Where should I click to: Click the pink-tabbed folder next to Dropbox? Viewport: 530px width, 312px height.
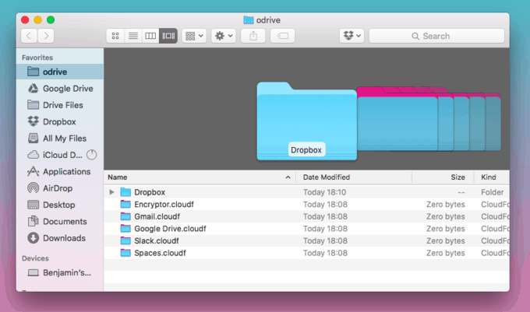coord(397,118)
